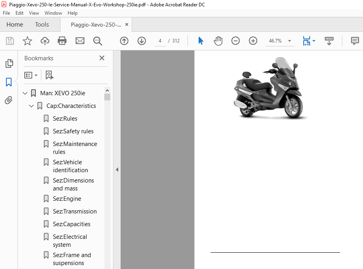
Task: Click the bookmarks scrollbar thumb
Action: pyautogui.click(x=107, y=97)
